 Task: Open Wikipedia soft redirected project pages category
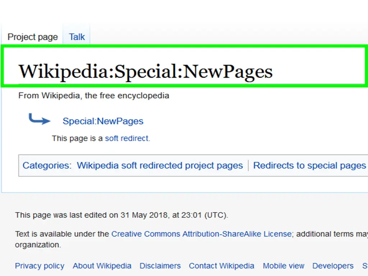[160, 165]
